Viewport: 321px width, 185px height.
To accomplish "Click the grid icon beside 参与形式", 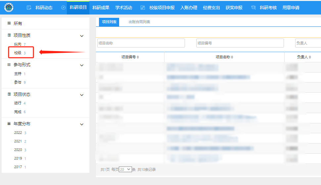I will click(9, 65).
